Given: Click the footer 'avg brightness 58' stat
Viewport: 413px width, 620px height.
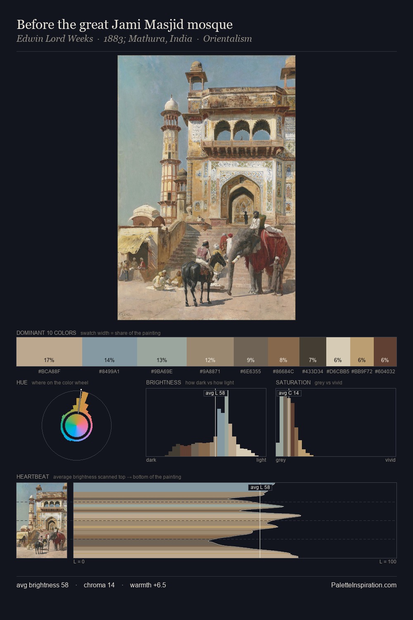Looking at the screenshot, I should [43, 585].
